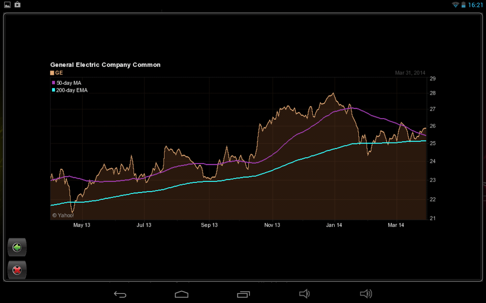Click the 'Nov 13' x-axis label
The image size is (486, 303).
pyautogui.click(x=272, y=225)
